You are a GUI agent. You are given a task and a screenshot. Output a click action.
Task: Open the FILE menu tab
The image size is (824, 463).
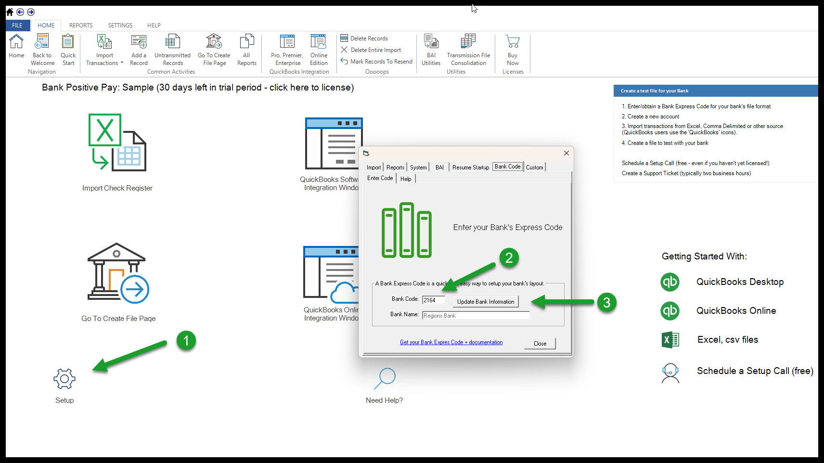click(17, 26)
